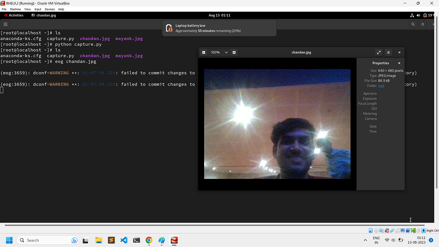Zoom in on chandan.jpg using the plus icon
439x247 pixels.
coord(234,52)
